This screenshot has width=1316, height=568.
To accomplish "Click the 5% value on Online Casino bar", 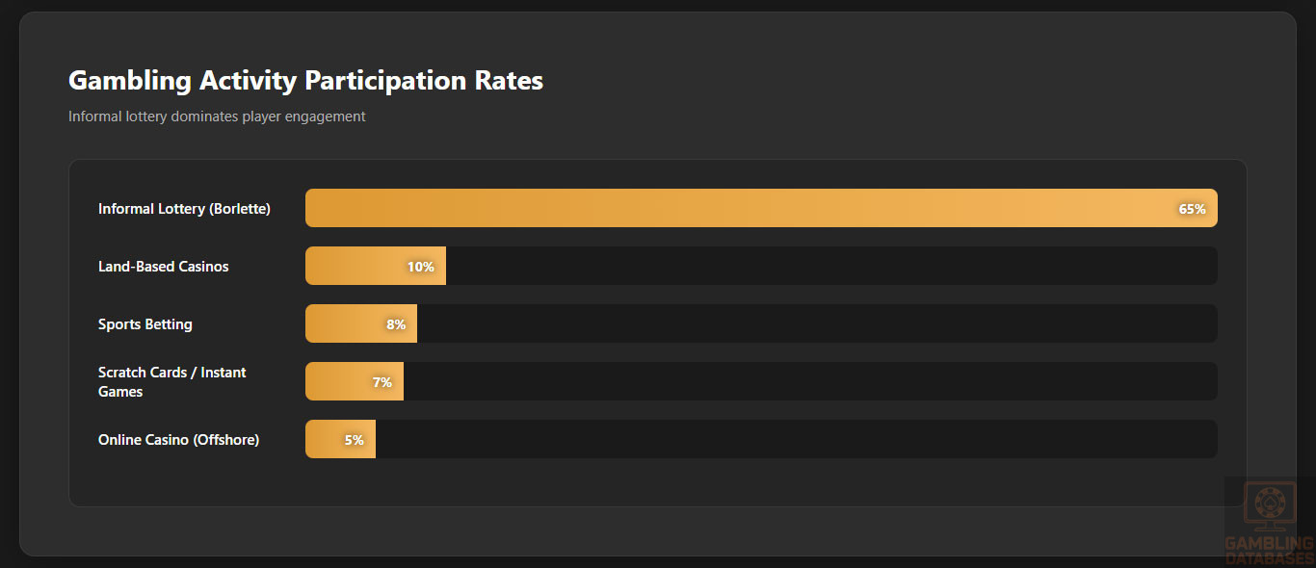I will pyautogui.click(x=355, y=440).
